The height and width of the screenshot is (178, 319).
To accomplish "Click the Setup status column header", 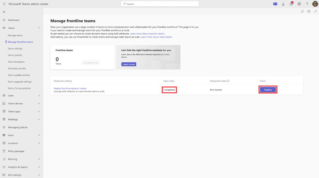I will [169, 81].
